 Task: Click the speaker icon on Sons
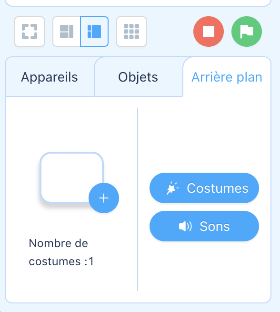coord(185,226)
